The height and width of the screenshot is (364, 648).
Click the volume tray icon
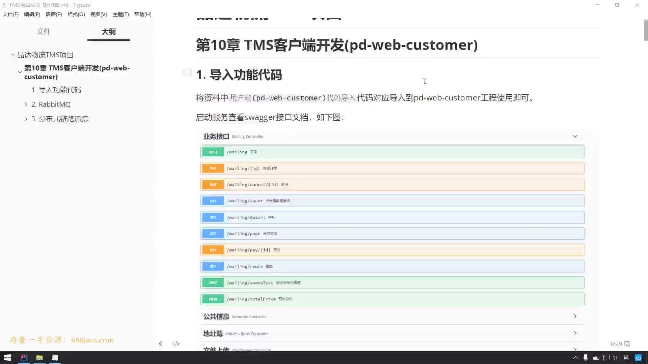pos(615,358)
